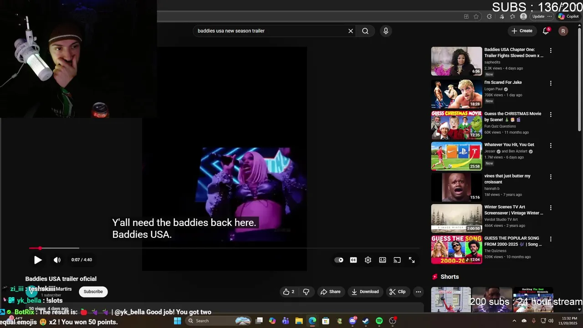This screenshot has width=583, height=328.
Task: Open options menu for I'm Scared For Jake
Action: (551, 83)
